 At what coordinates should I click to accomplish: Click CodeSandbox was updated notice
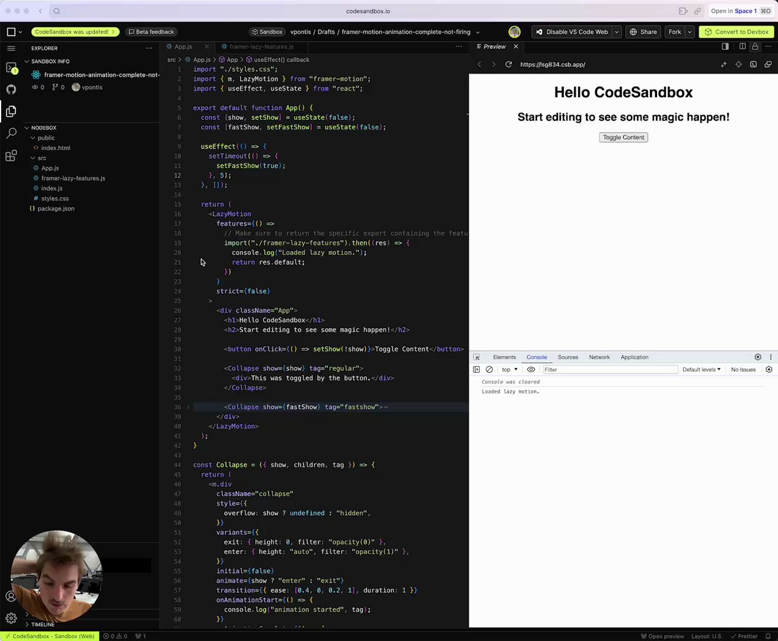pos(75,32)
